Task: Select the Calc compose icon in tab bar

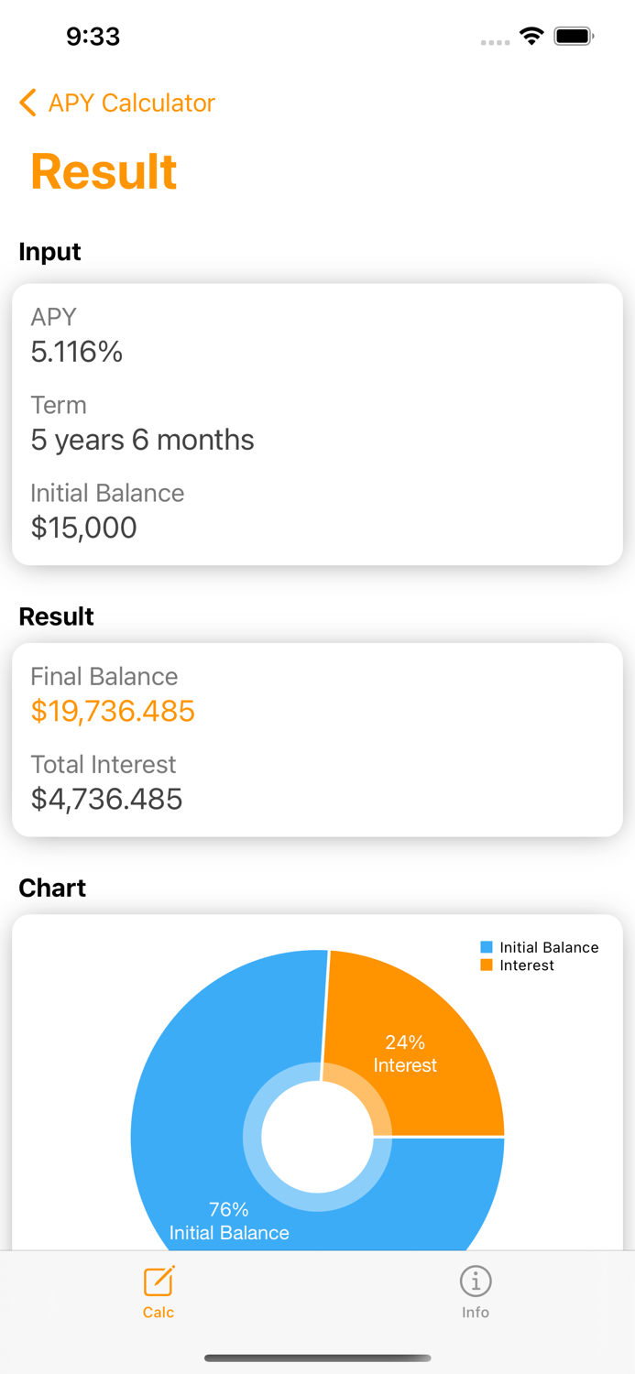Action: click(x=158, y=1281)
